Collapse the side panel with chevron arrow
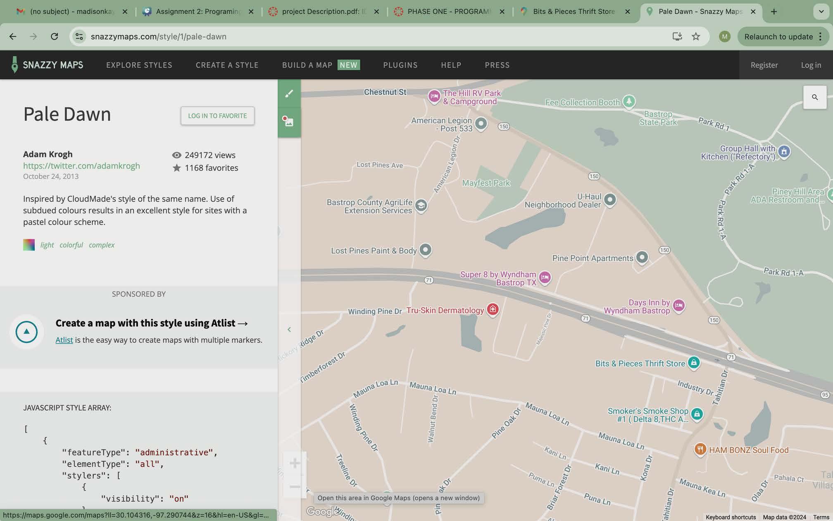 coord(289,330)
